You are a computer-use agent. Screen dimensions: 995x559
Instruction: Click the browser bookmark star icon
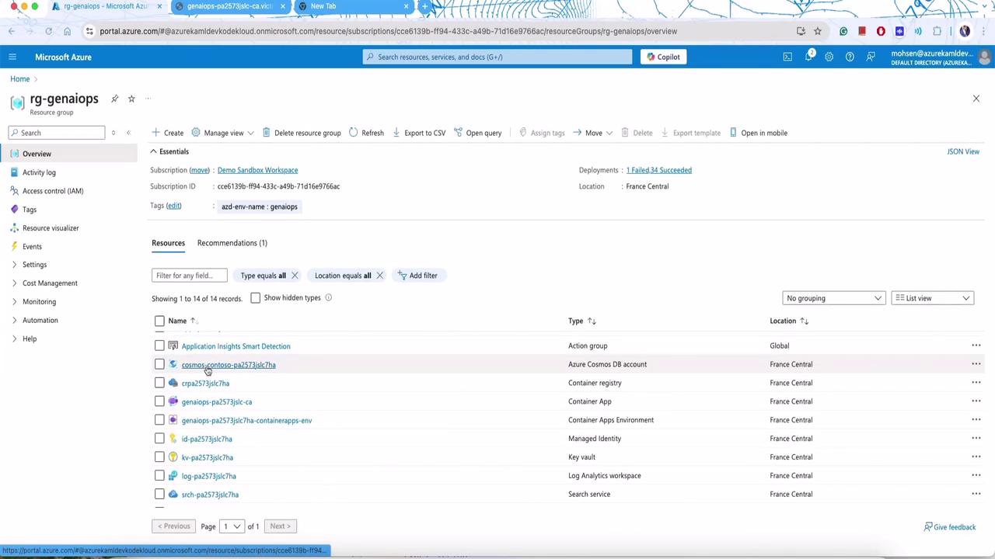click(x=818, y=31)
